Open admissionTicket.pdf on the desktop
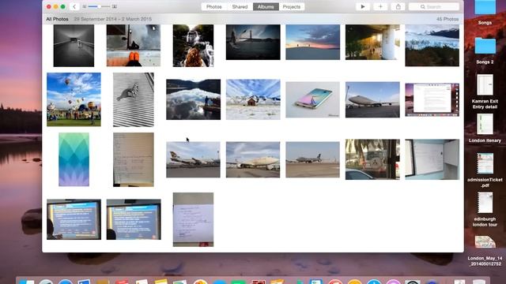This screenshot has height=284, width=506. click(x=485, y=170)
